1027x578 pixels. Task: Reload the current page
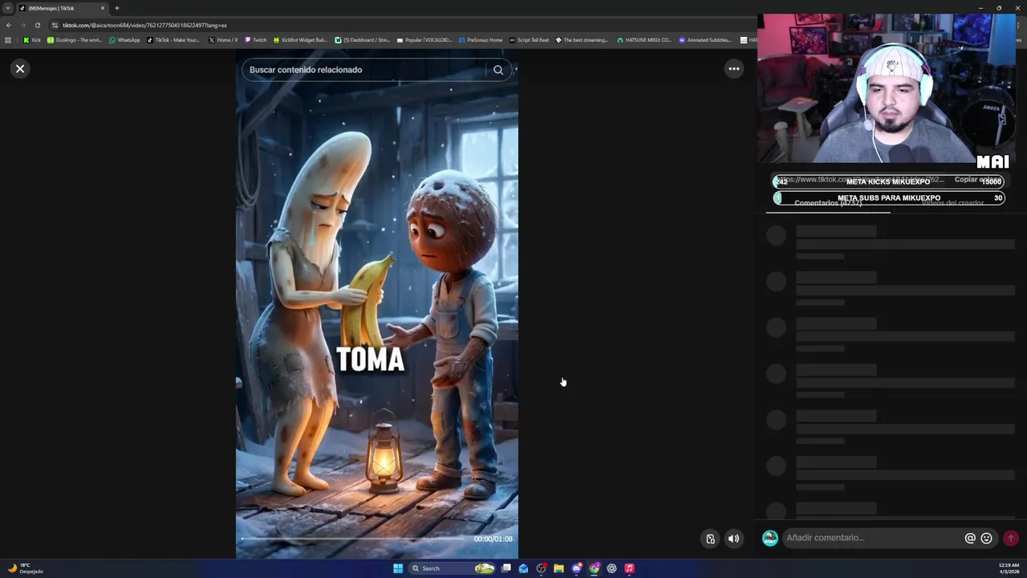click(37, 25)
